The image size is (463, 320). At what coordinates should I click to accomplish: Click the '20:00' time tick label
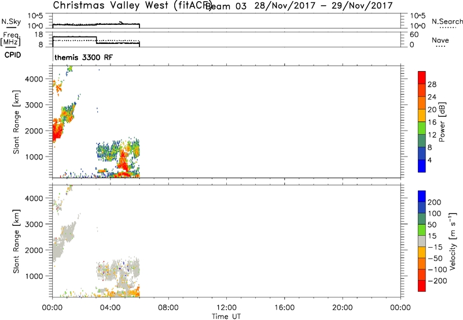click(342, 308)
